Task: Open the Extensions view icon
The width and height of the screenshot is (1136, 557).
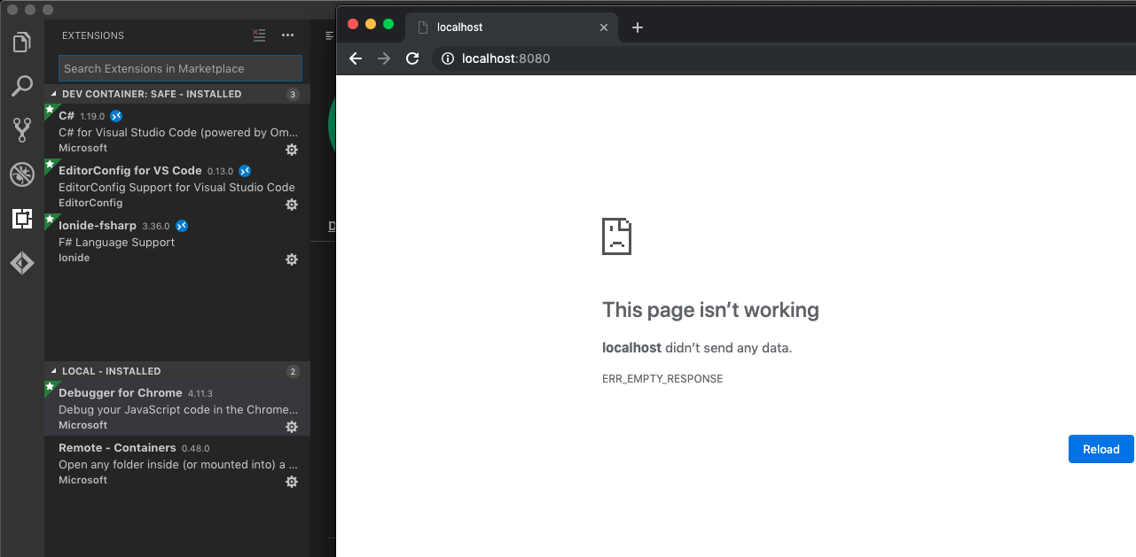Action: tap(22, 219)
